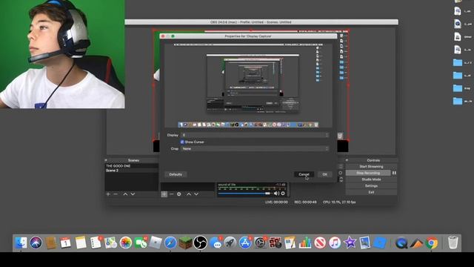Viewport: 474px width, 267px height.
Task: Click the Display Capture preview thumbnail
Action: click(x=248, y=86)
